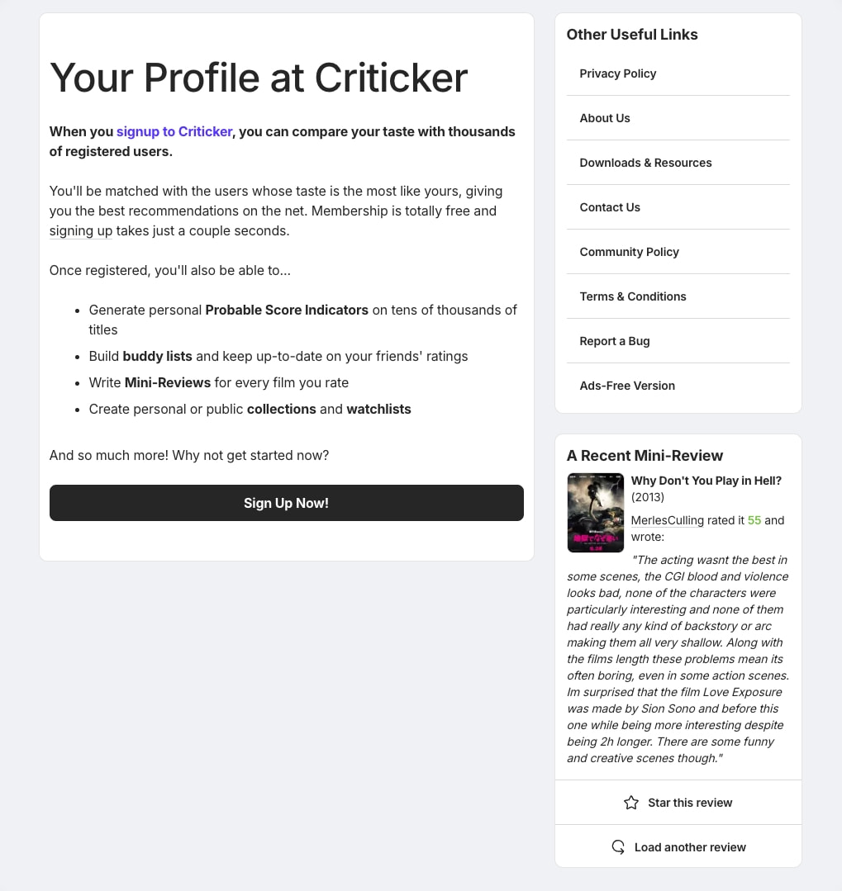Viewport: 842px width, 891px height.
Task: View the Community Policy page
Action: [x=629, y=252]
